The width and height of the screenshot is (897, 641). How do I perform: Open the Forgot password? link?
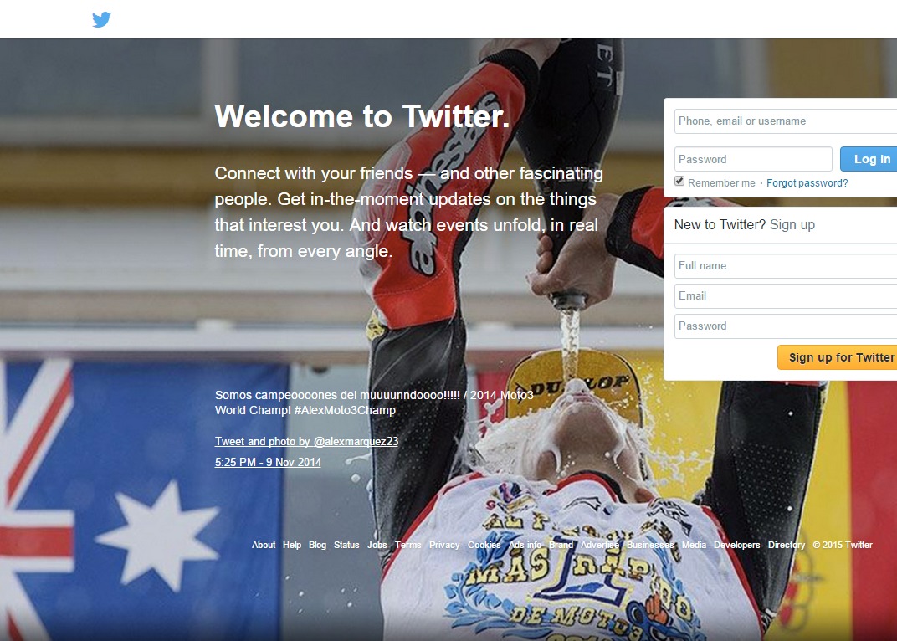click(807, 183)
